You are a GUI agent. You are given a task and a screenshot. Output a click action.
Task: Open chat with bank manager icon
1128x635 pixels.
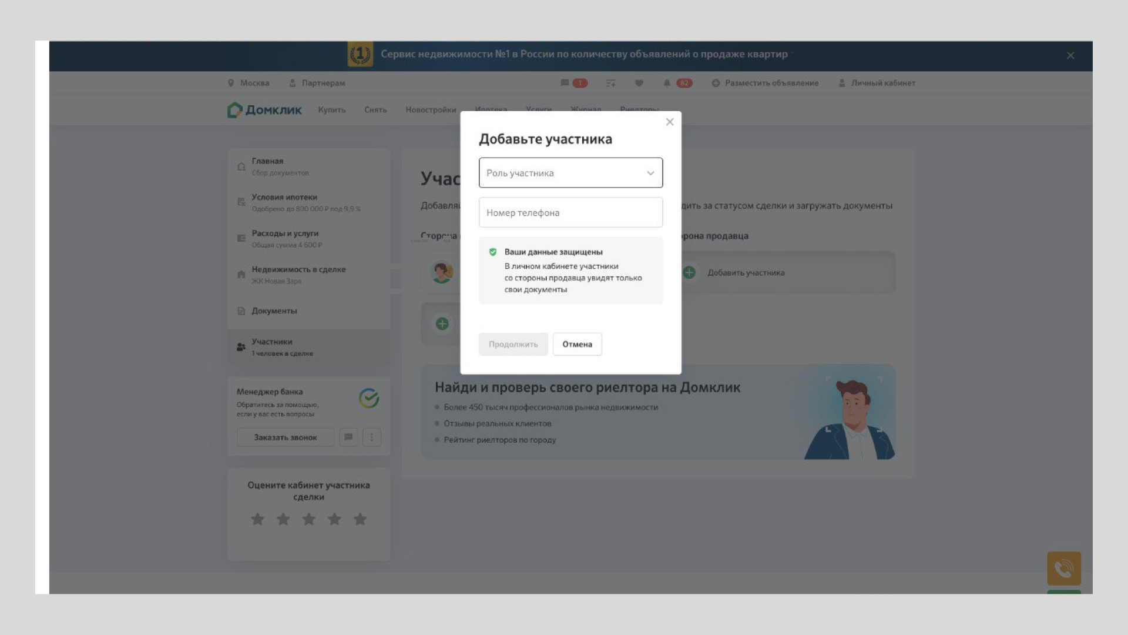(x=348, y=437)
